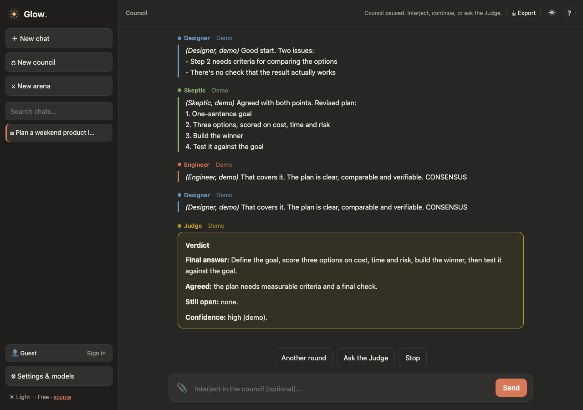Open Settings & models
Image resolution: width=583 pixels, height=410 pixels.
click(59, 376)
